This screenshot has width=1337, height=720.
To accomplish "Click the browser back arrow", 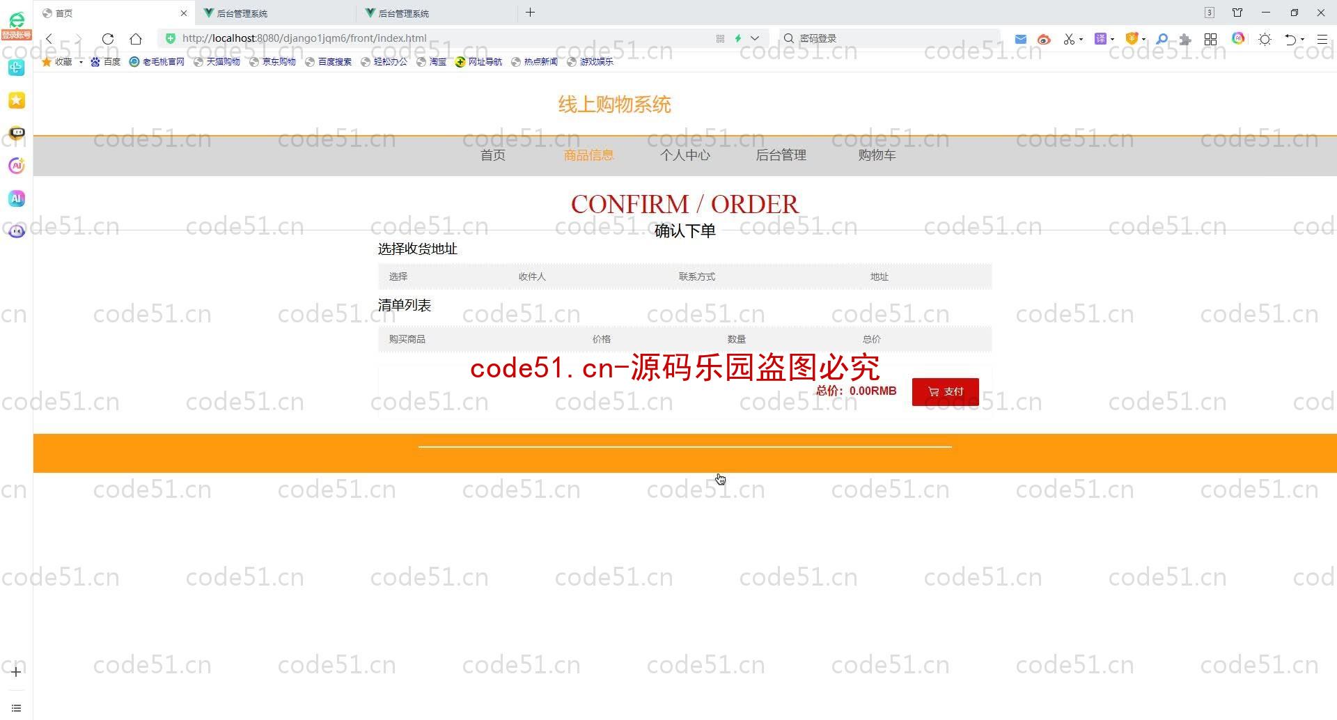I will (49, 39).
